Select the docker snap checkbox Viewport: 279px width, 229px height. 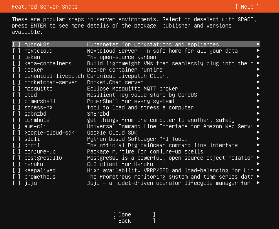pos(16,70)
